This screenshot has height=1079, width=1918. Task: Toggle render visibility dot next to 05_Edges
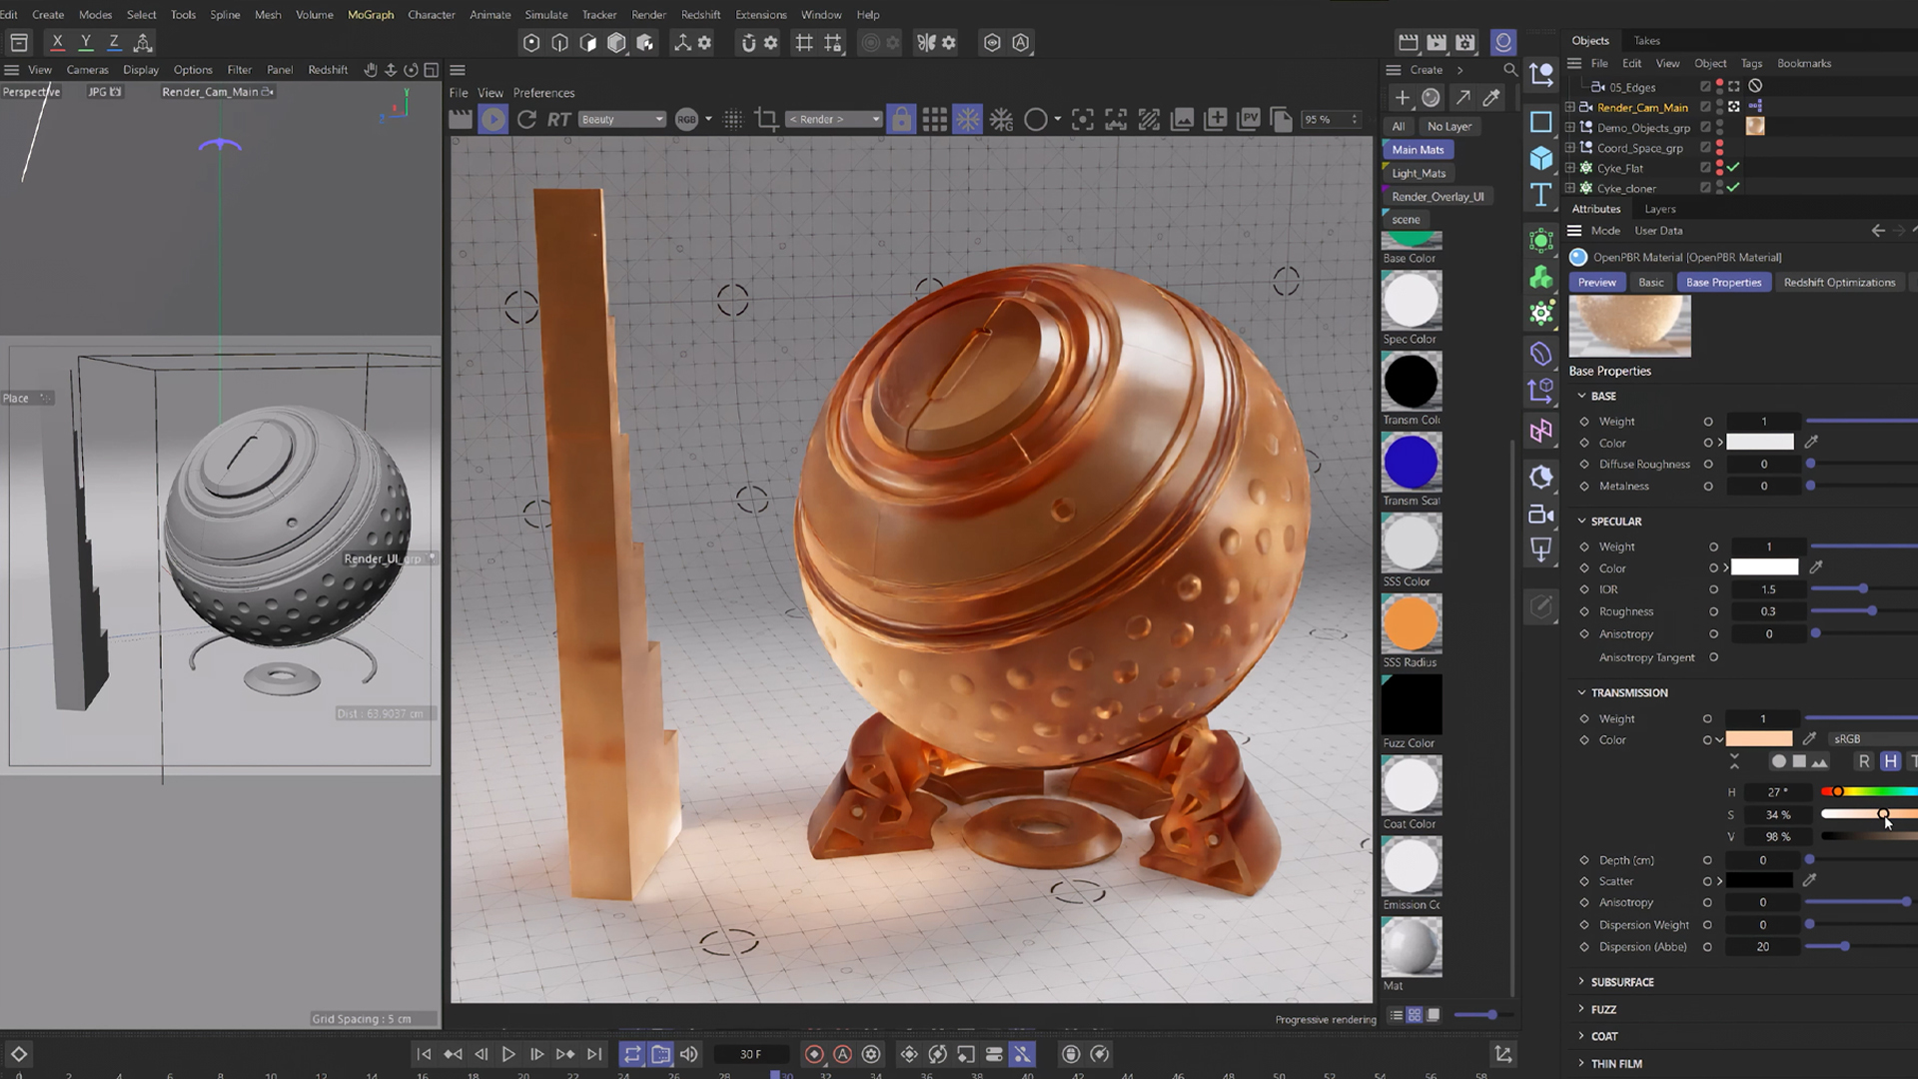(x=1719, y=91)
